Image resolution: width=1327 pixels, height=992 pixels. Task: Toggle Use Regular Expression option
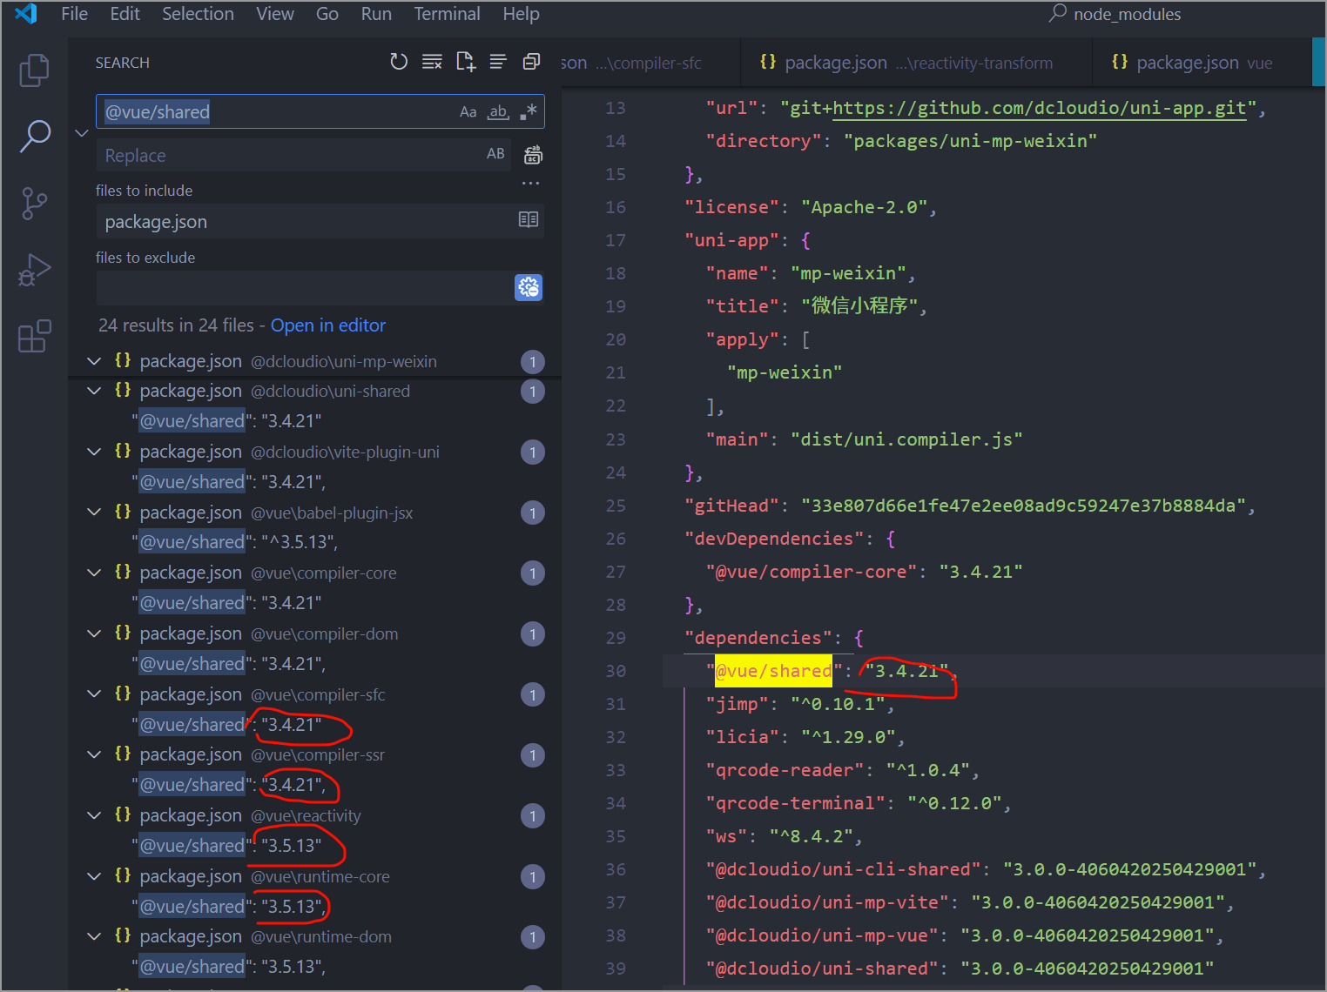point(528,111)
